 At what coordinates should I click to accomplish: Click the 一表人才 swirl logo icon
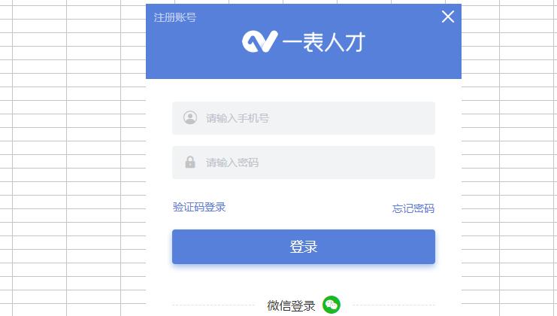coord(259,41)
